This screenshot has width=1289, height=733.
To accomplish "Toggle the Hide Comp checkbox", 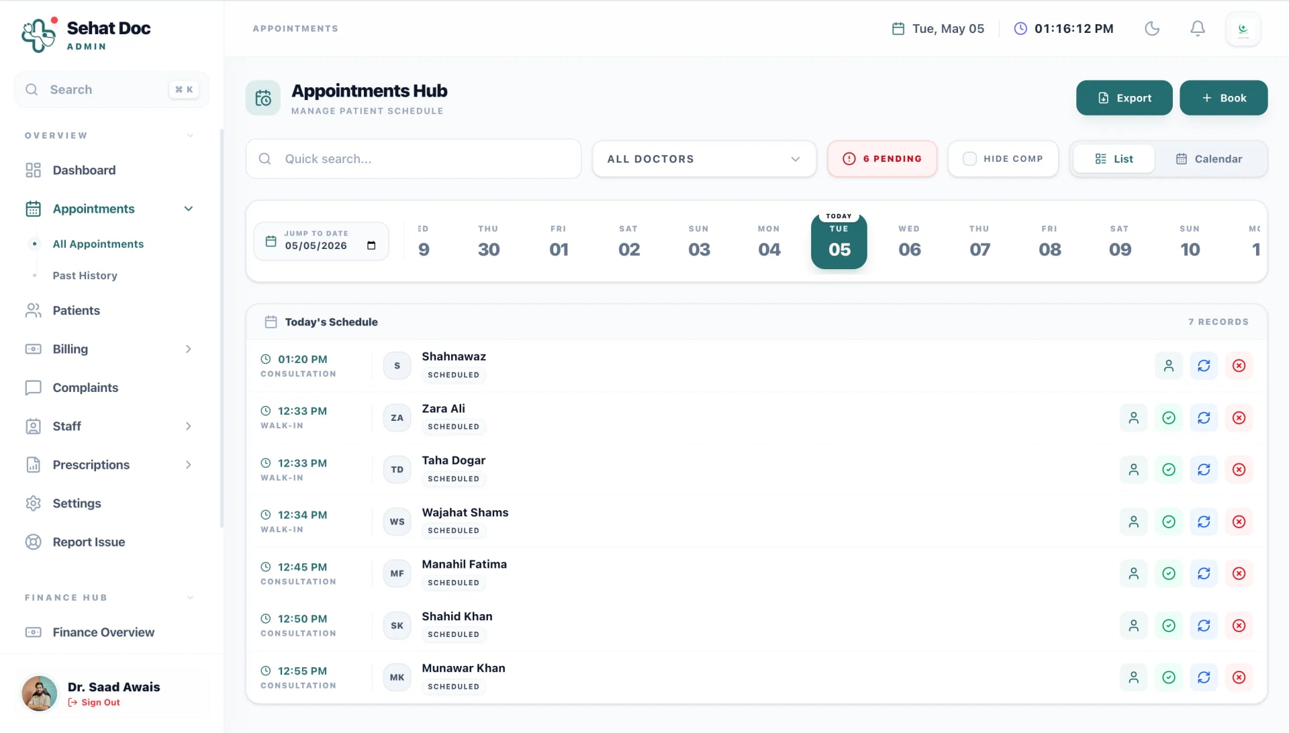I will click(969, 159).
